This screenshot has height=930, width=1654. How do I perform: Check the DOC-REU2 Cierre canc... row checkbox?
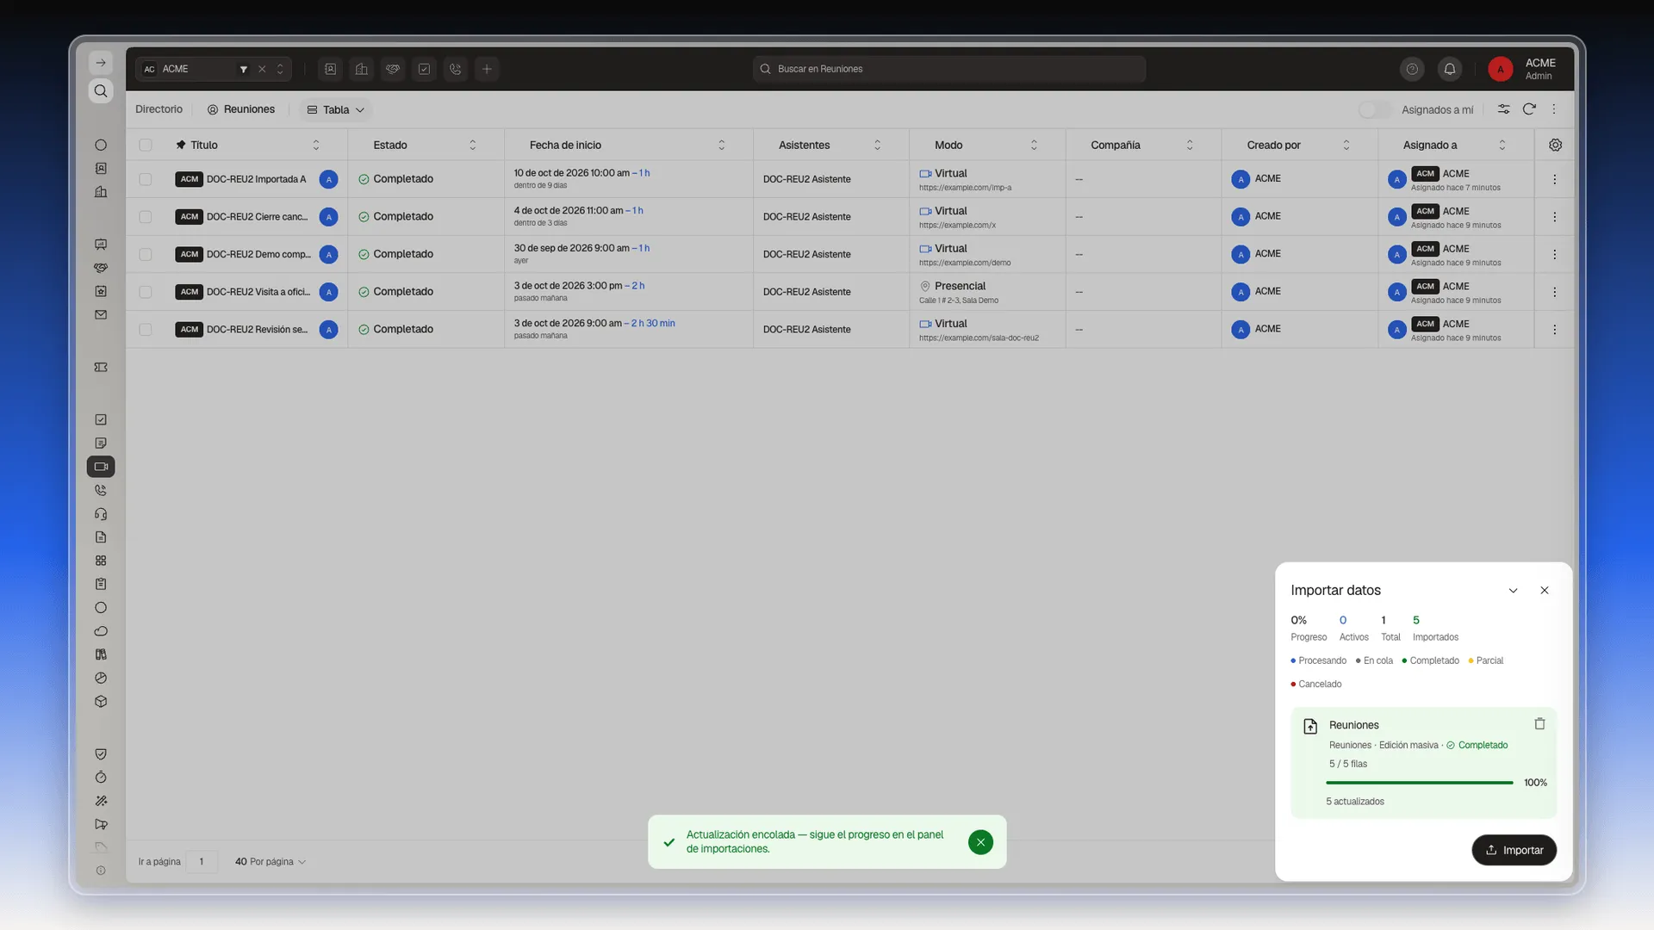pyautogui.click(x=146, y=217)
